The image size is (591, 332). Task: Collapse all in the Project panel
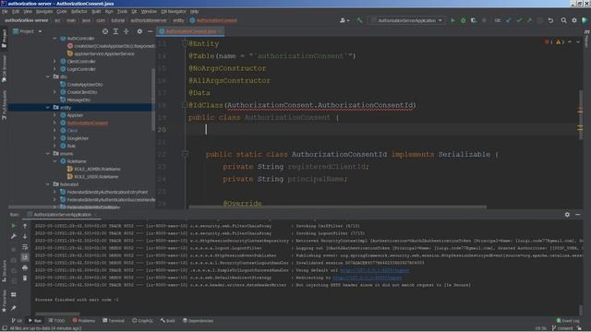pyautogui.click(x=127, y=31)
